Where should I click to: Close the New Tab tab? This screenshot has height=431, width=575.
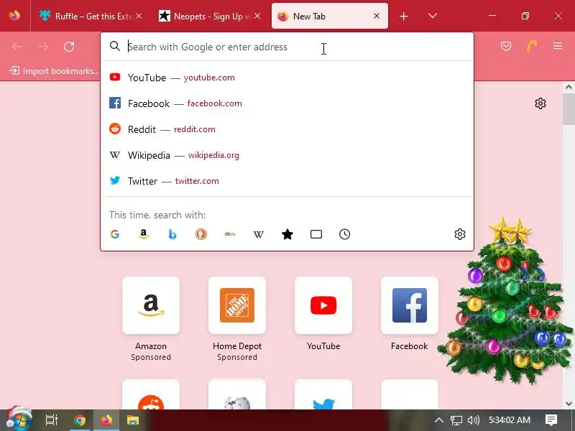[376, 16]
